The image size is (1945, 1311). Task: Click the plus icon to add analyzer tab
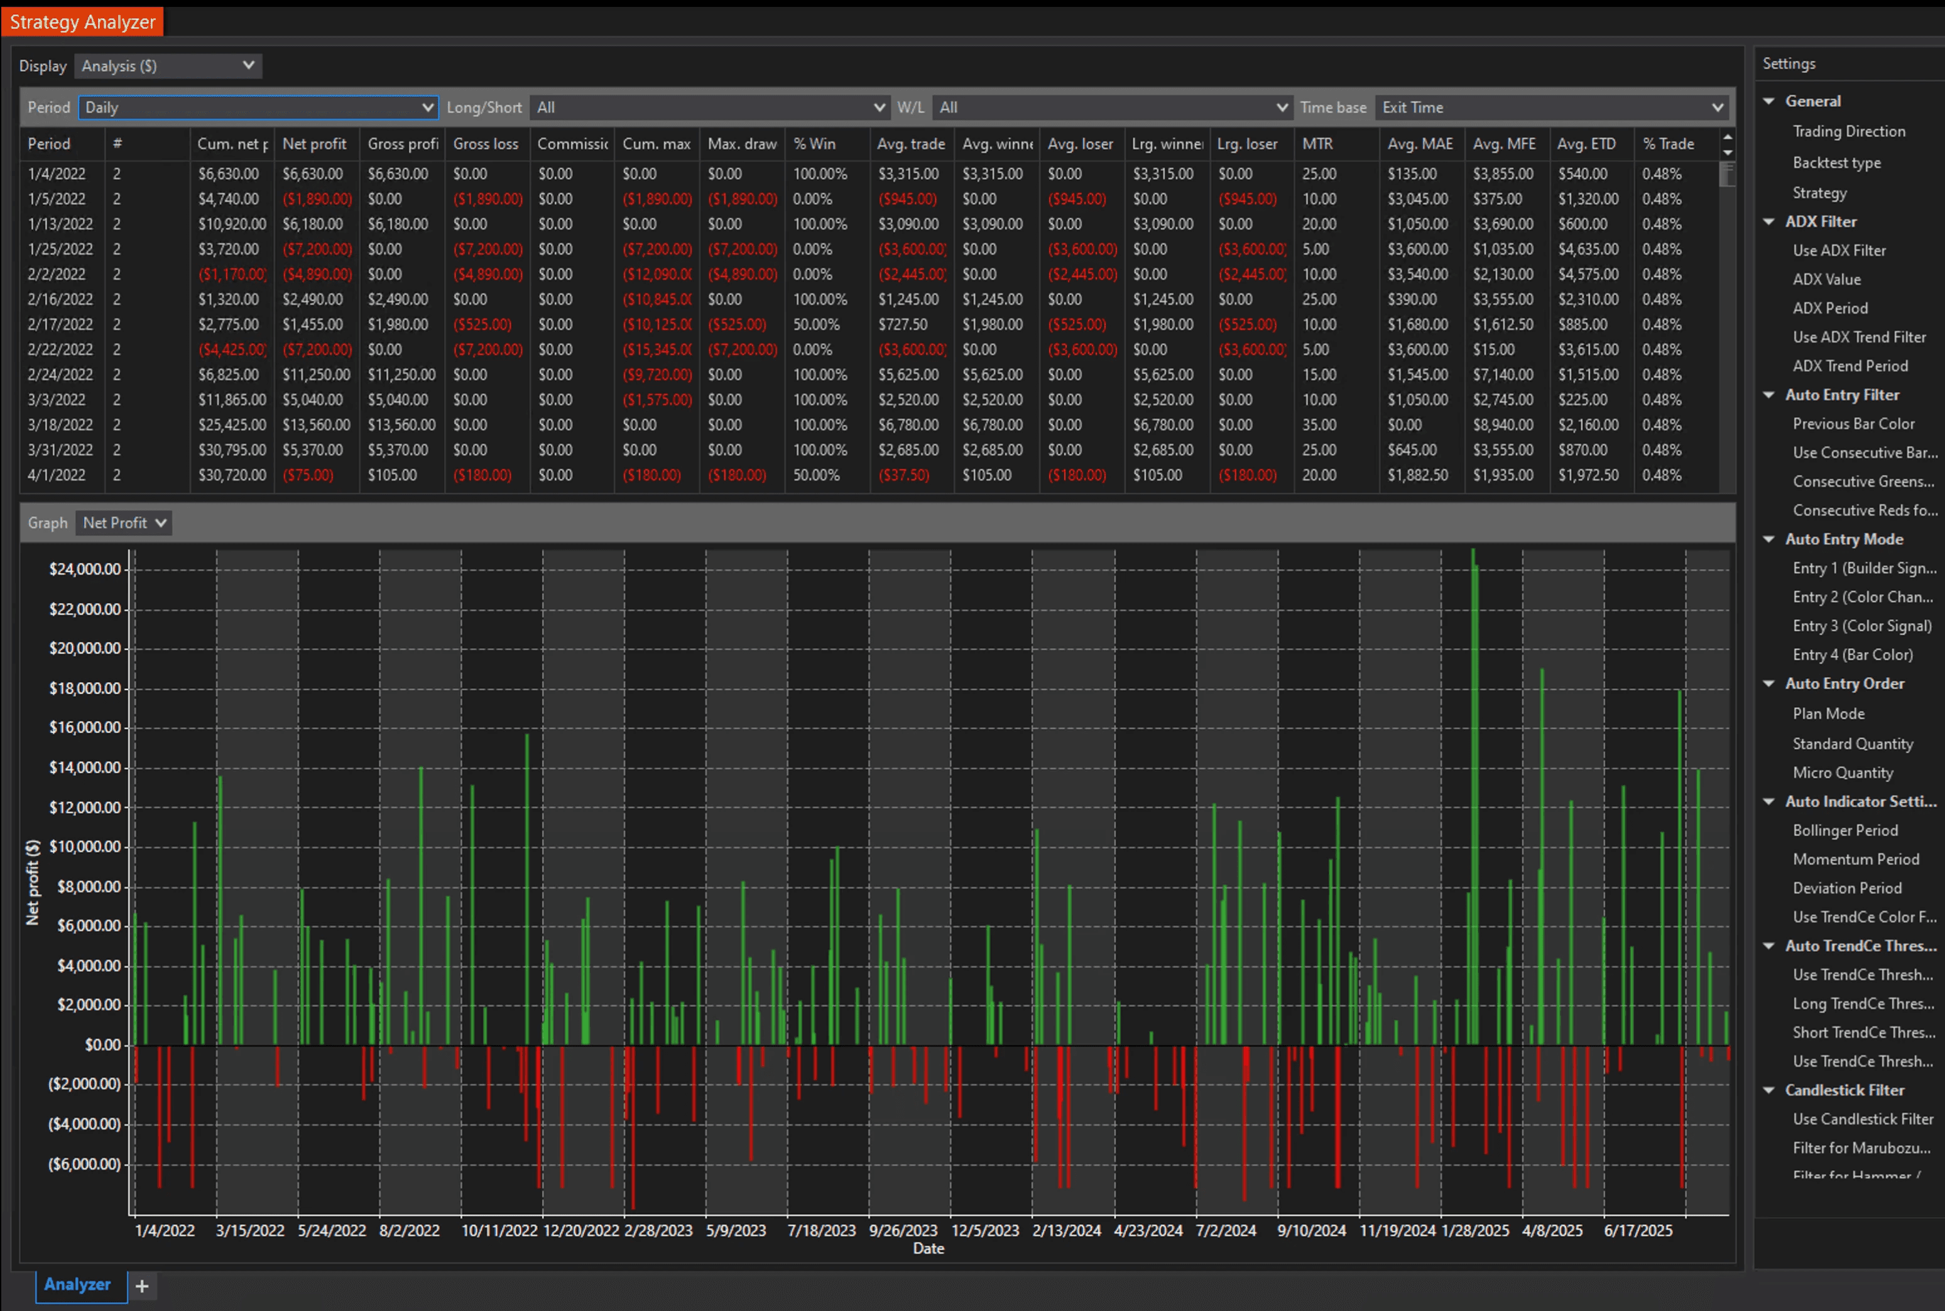(142, 1286)
